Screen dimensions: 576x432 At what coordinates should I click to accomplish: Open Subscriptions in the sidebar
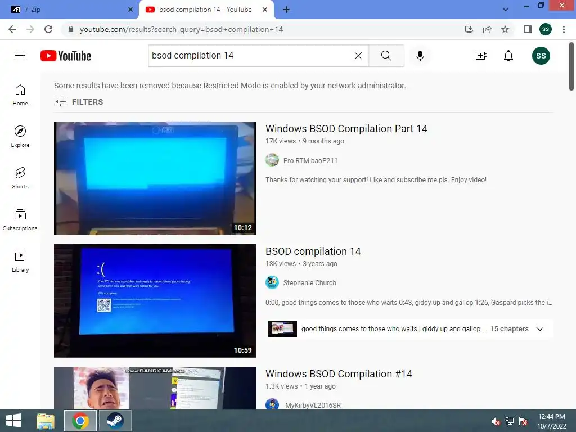20,220
